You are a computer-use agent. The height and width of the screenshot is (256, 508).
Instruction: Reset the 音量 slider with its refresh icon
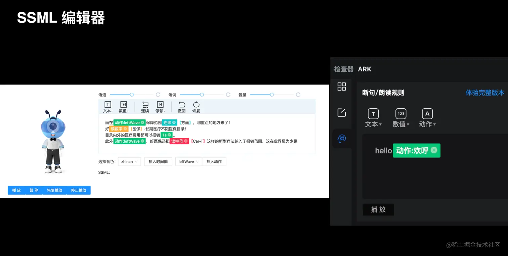pos(298,95)
